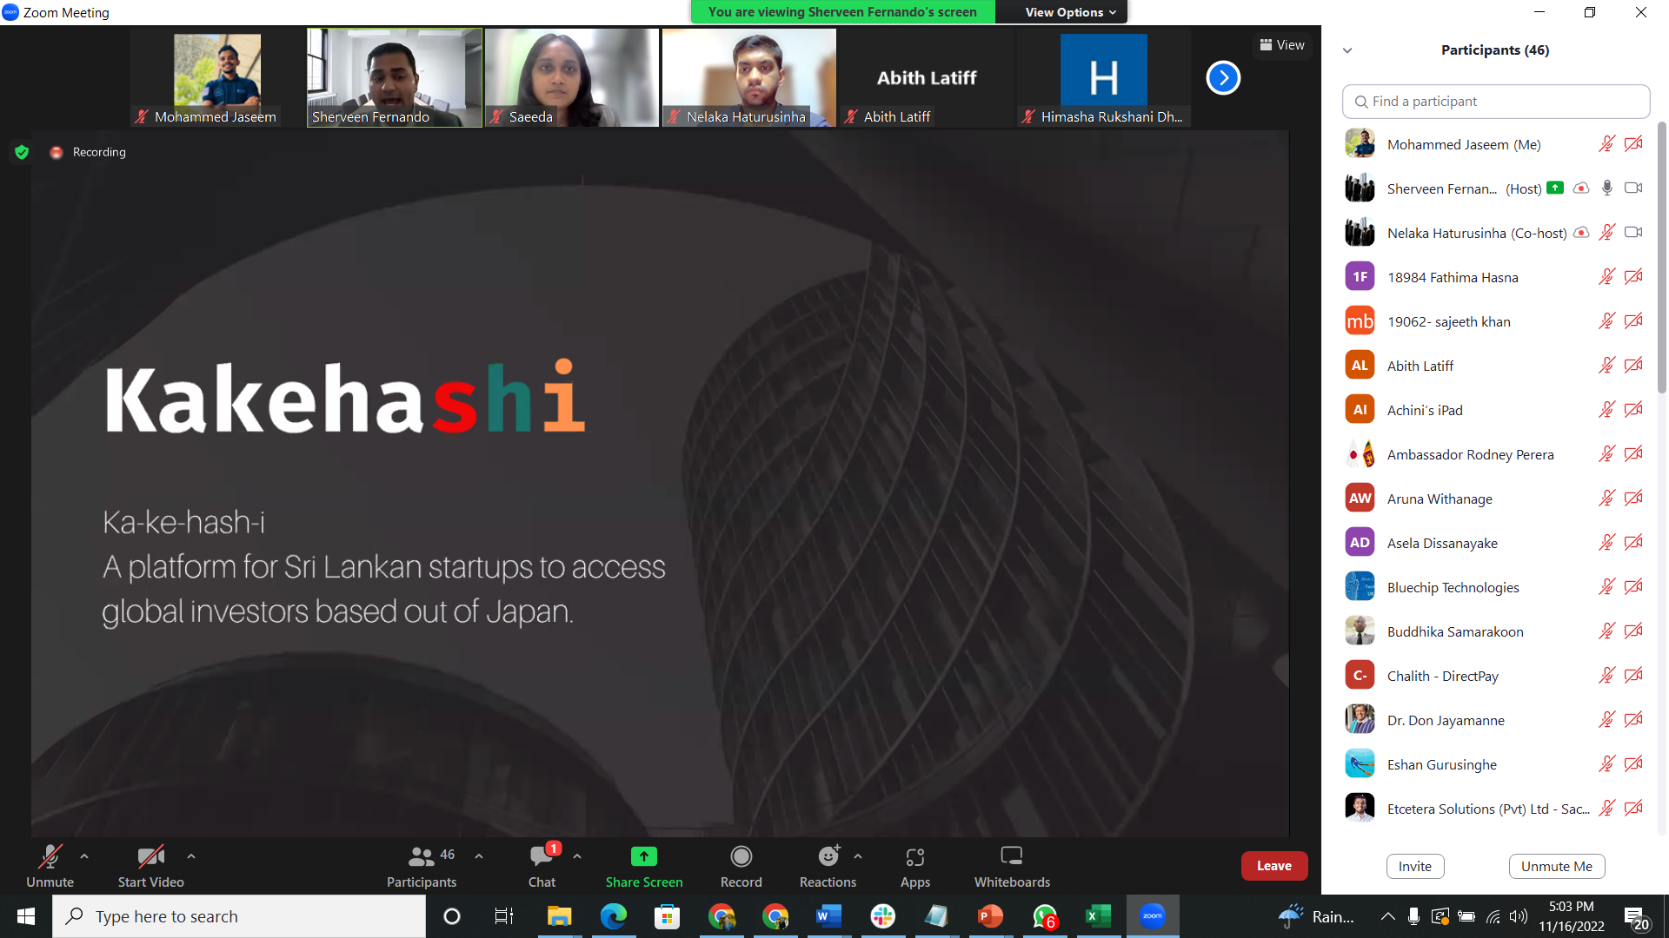This screenshot has height=938, width=1669.
Task: Click Saeeda's video thumbnail
Action: tap(572, 78)
